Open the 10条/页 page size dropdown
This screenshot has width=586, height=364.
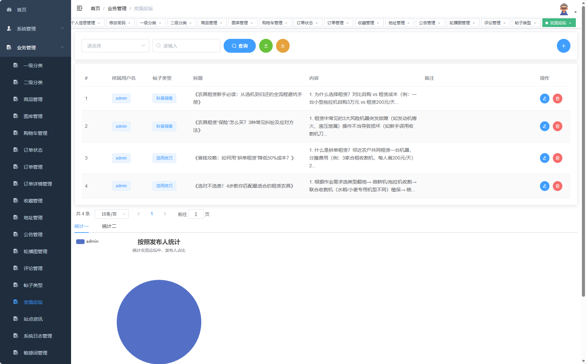pos(112,214)
